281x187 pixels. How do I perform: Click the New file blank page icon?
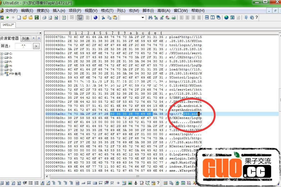(19, 17)
